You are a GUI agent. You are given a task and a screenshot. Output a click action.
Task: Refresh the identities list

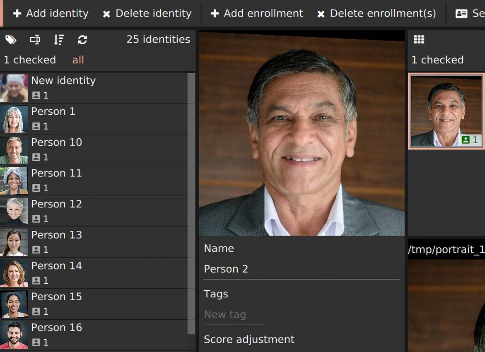[82, 40]
